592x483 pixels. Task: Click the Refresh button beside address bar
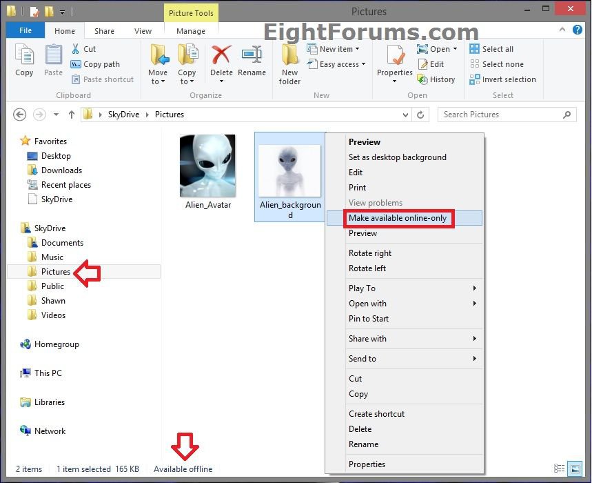(x=421, y=115)
